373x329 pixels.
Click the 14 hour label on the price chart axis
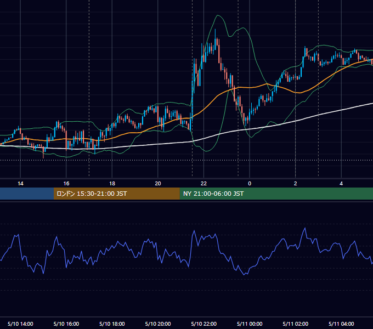[x=20, y=184]
